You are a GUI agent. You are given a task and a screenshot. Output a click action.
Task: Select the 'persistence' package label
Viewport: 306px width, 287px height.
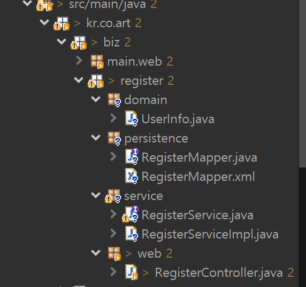pyautogui.click(x=156, y=139)
